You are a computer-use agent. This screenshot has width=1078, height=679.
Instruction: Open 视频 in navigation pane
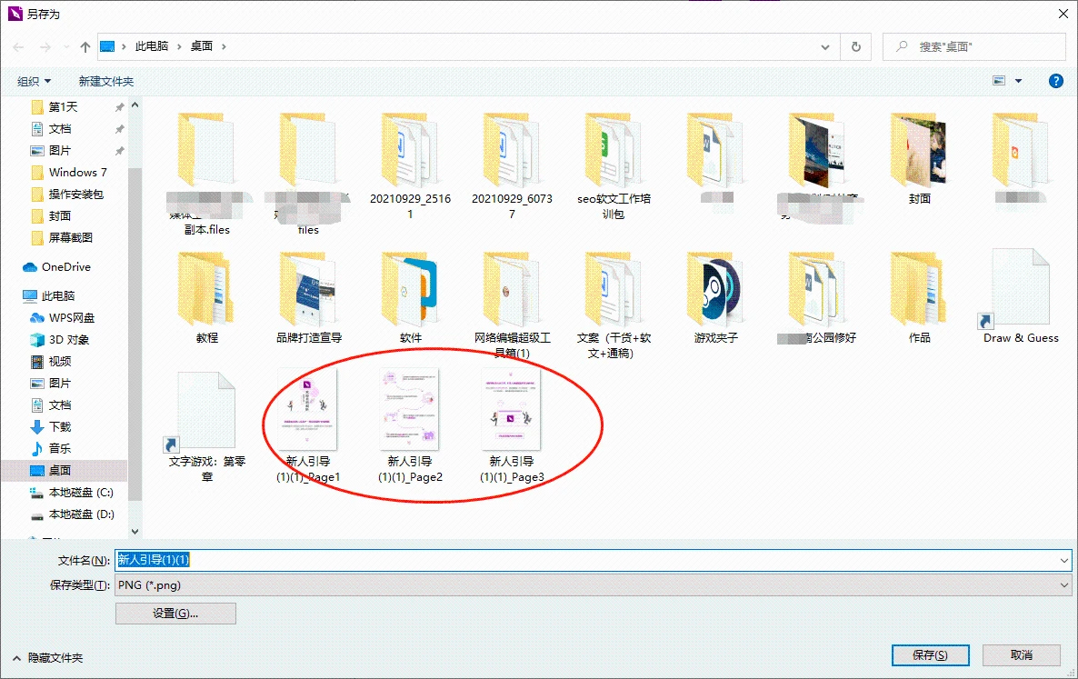point(60,362)
